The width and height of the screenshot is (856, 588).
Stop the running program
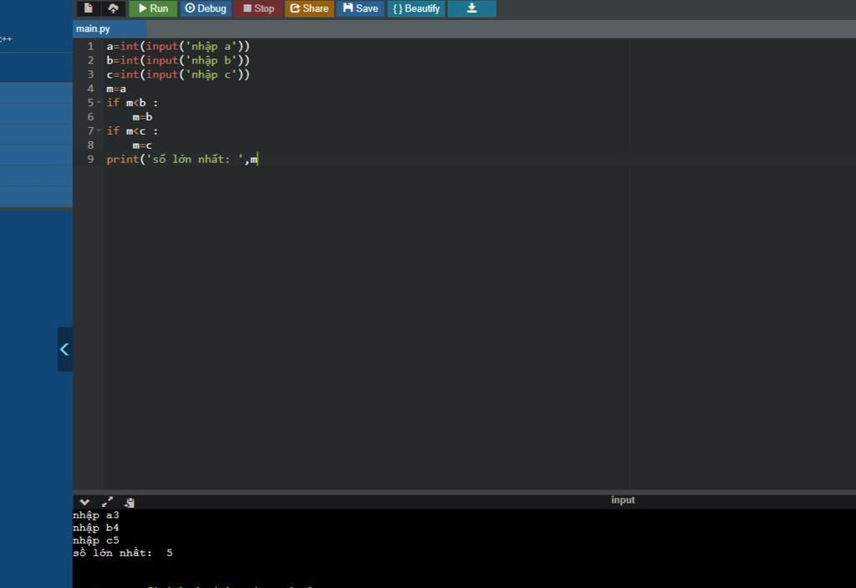pyautogui.click(x=258, y=8)
